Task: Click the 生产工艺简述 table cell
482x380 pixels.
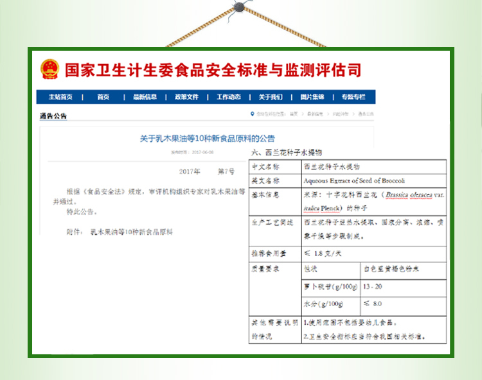Action: (276, 231)
